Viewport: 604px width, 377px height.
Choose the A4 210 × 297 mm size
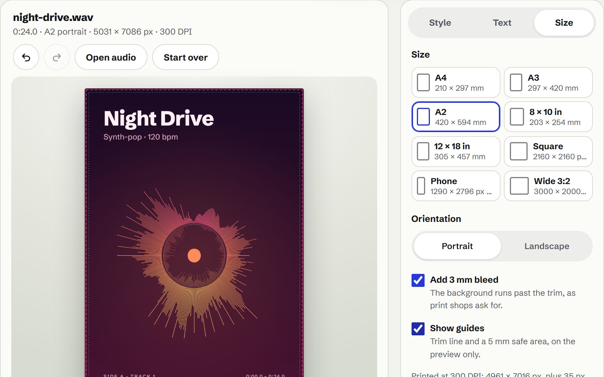point(456,82)
